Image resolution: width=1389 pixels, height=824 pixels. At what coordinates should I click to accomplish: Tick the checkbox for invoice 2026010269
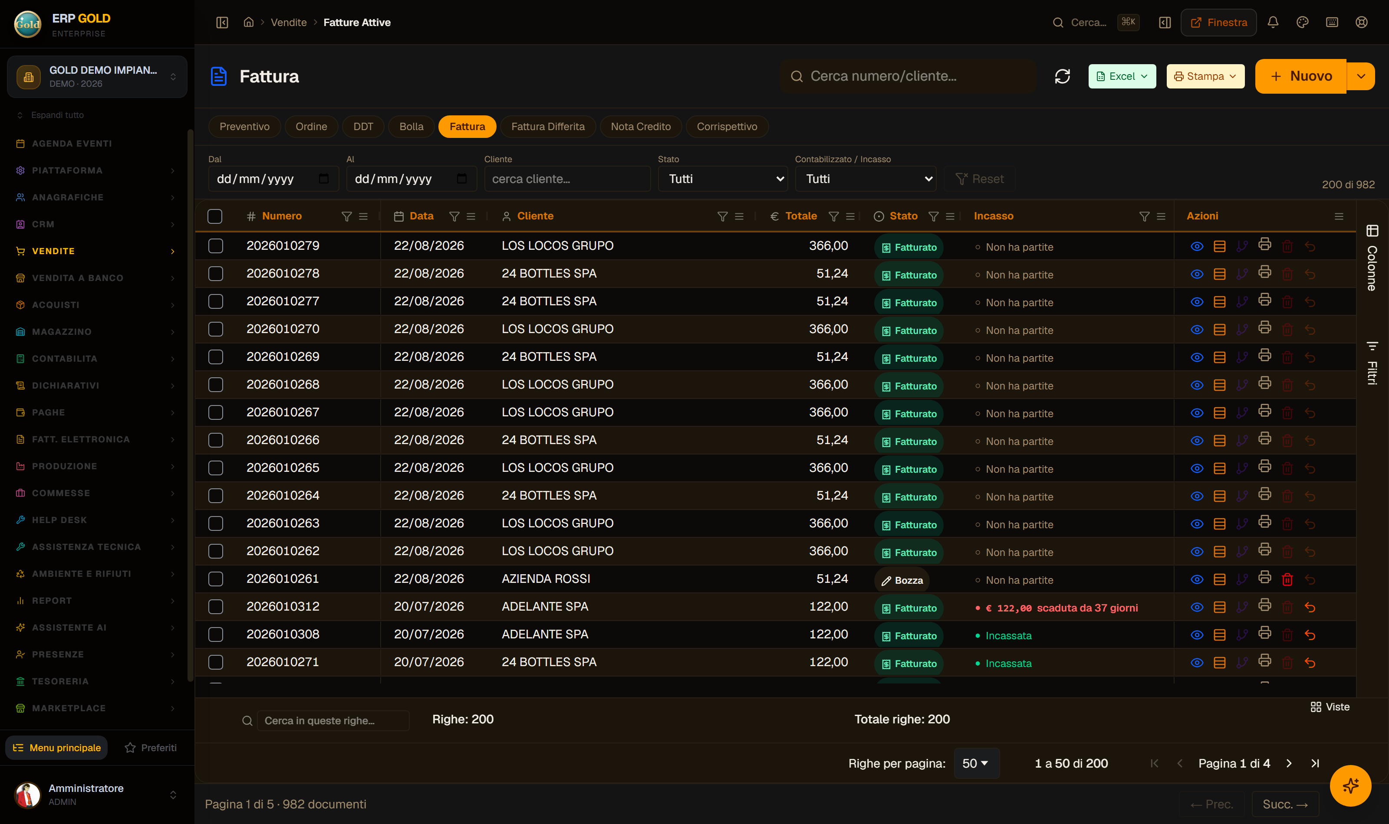[216, 356]
